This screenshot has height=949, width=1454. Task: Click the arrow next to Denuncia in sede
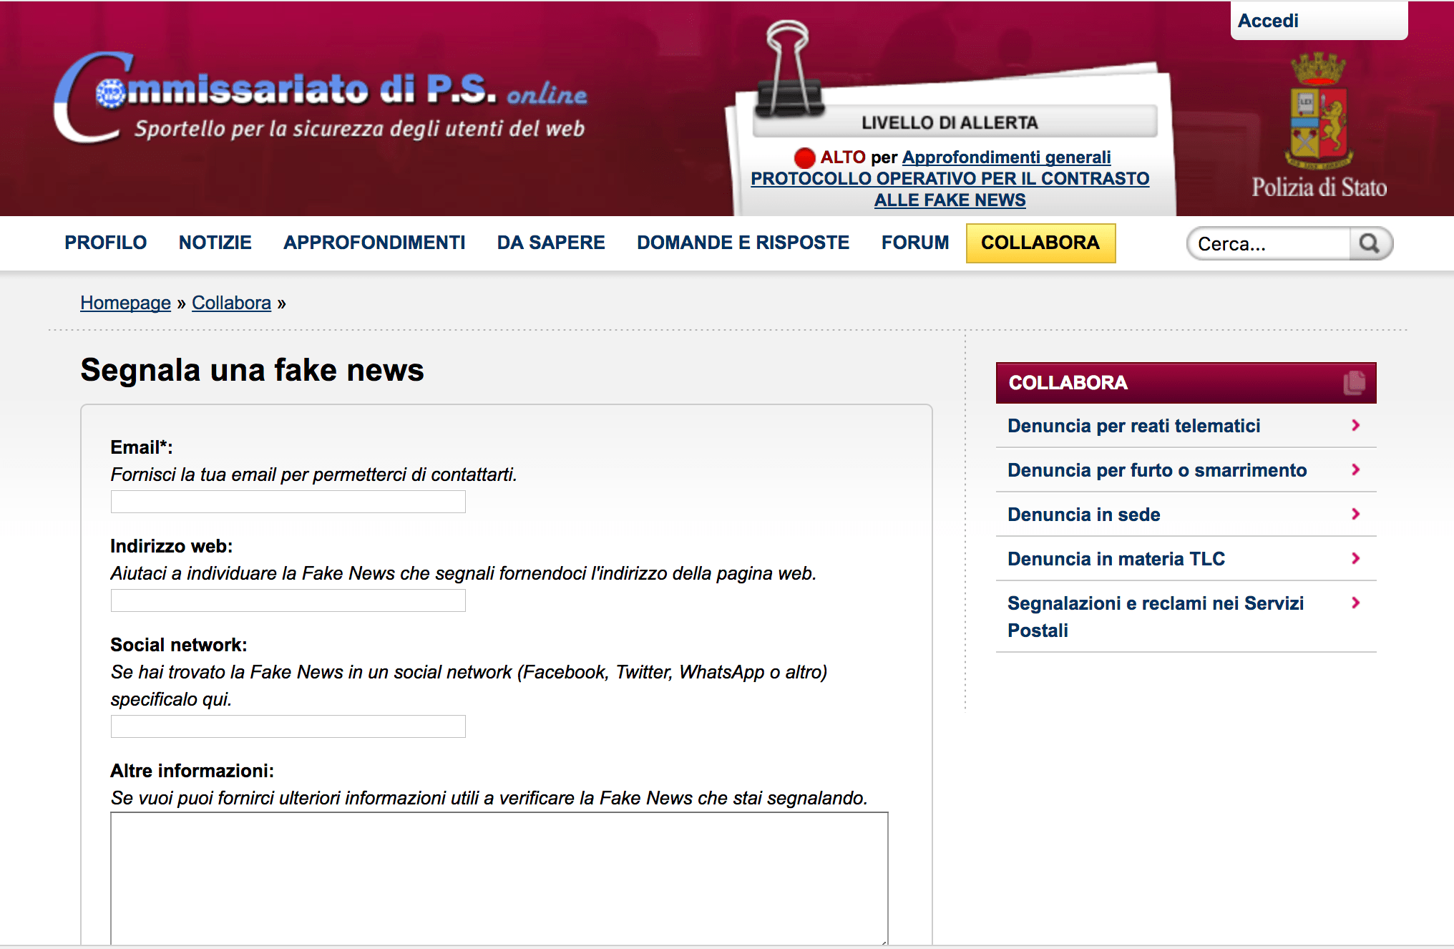click(1355, 514)
